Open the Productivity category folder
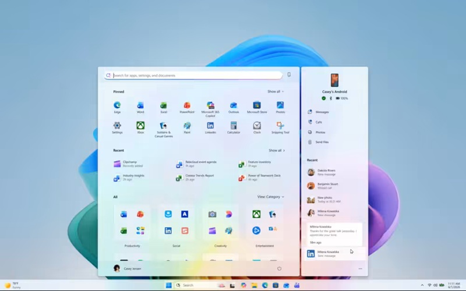 tap(132, 223)
